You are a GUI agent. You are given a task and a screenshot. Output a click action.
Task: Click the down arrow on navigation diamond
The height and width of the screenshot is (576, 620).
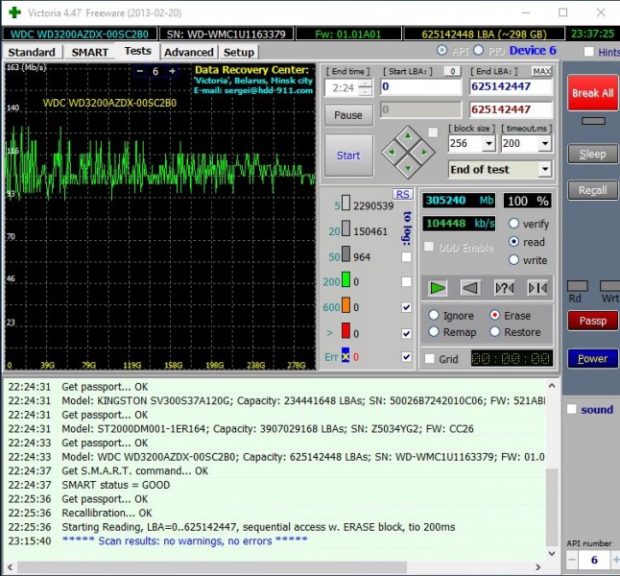pos(407,166)
